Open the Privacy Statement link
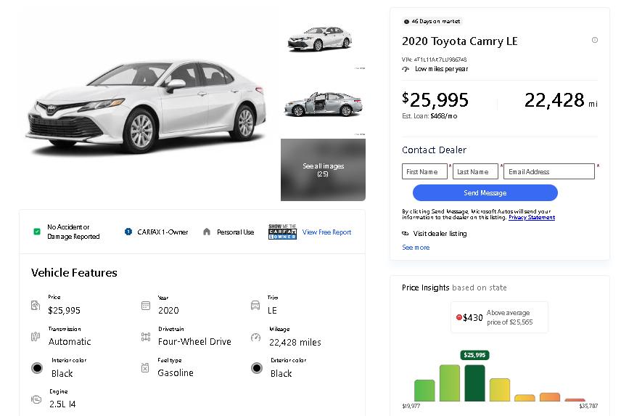This screenshot has height=416, width=621. 531,217
